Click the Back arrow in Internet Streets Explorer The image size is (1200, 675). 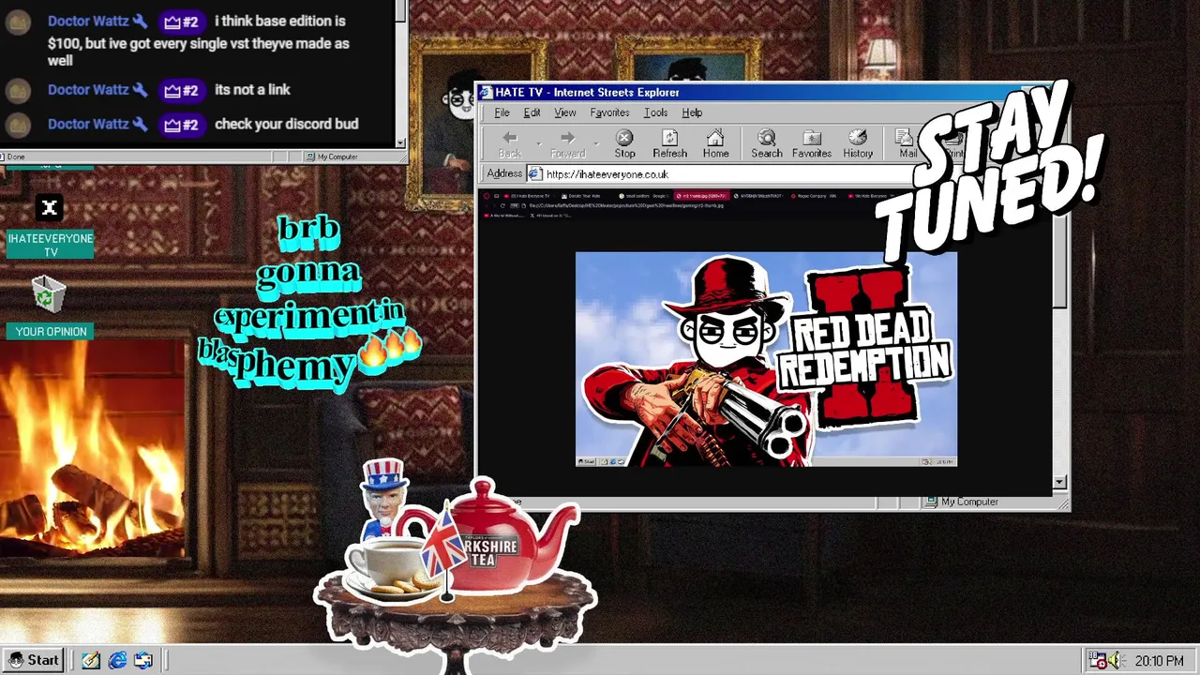[x=510, y=138]
